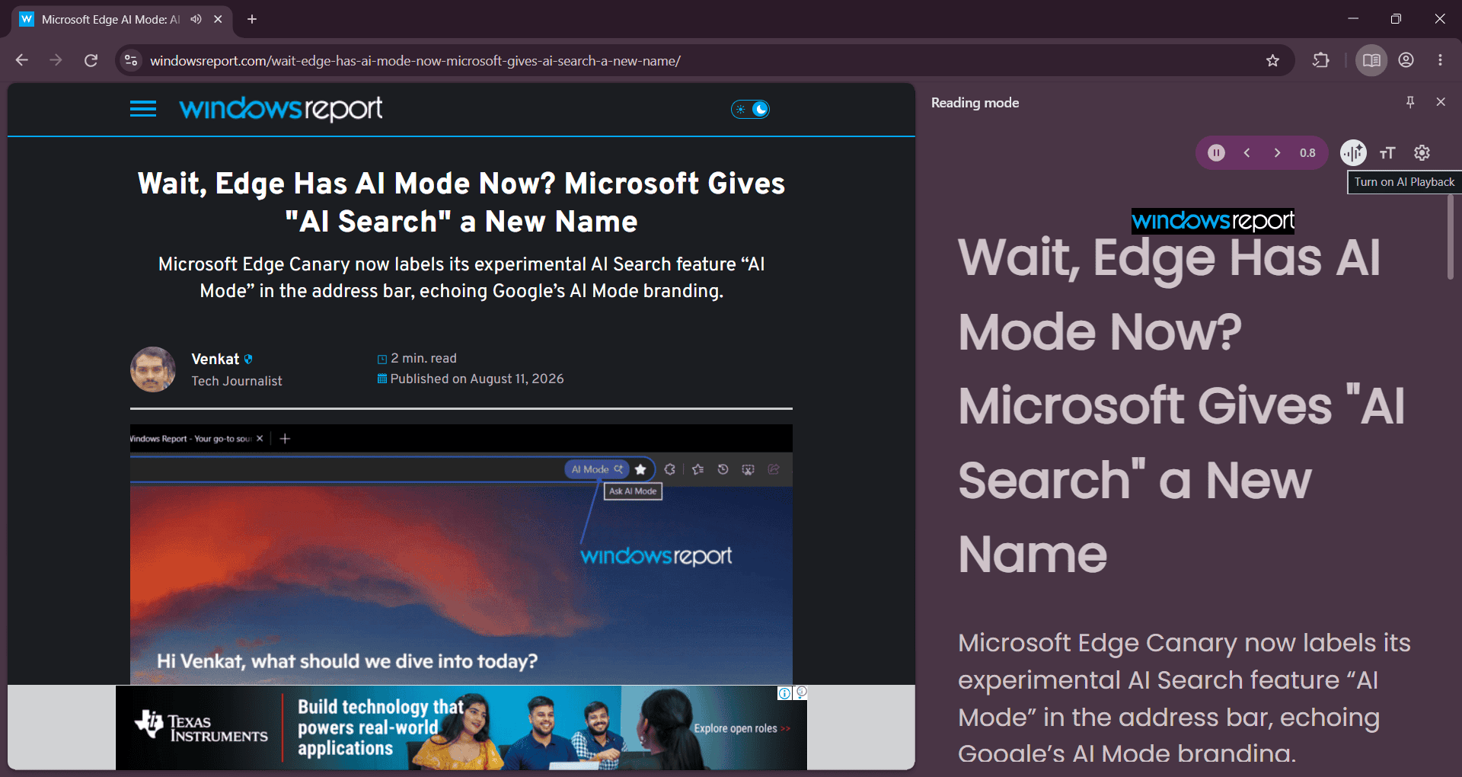Open the Windows Report hamburger menu

pos(143,109)
